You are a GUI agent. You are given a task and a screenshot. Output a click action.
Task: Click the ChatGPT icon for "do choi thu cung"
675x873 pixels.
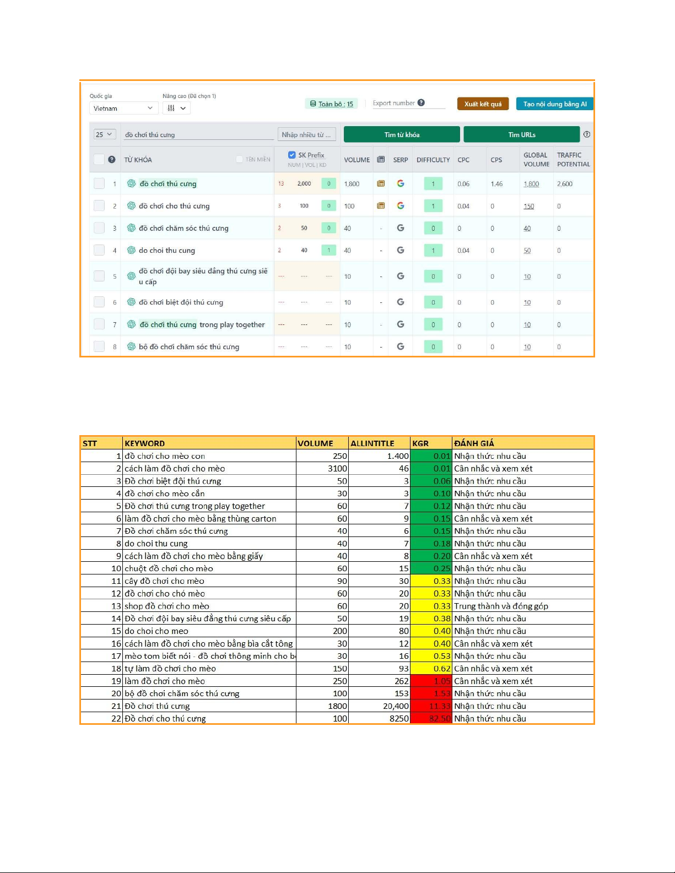(x=131, y=250)
